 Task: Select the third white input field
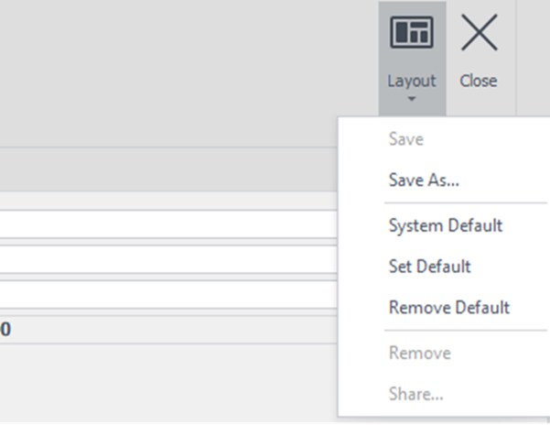(165, 295)
